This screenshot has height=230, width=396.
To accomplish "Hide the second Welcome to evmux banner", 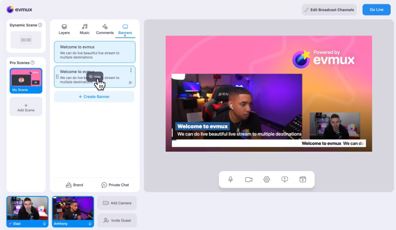I will 95,76.
